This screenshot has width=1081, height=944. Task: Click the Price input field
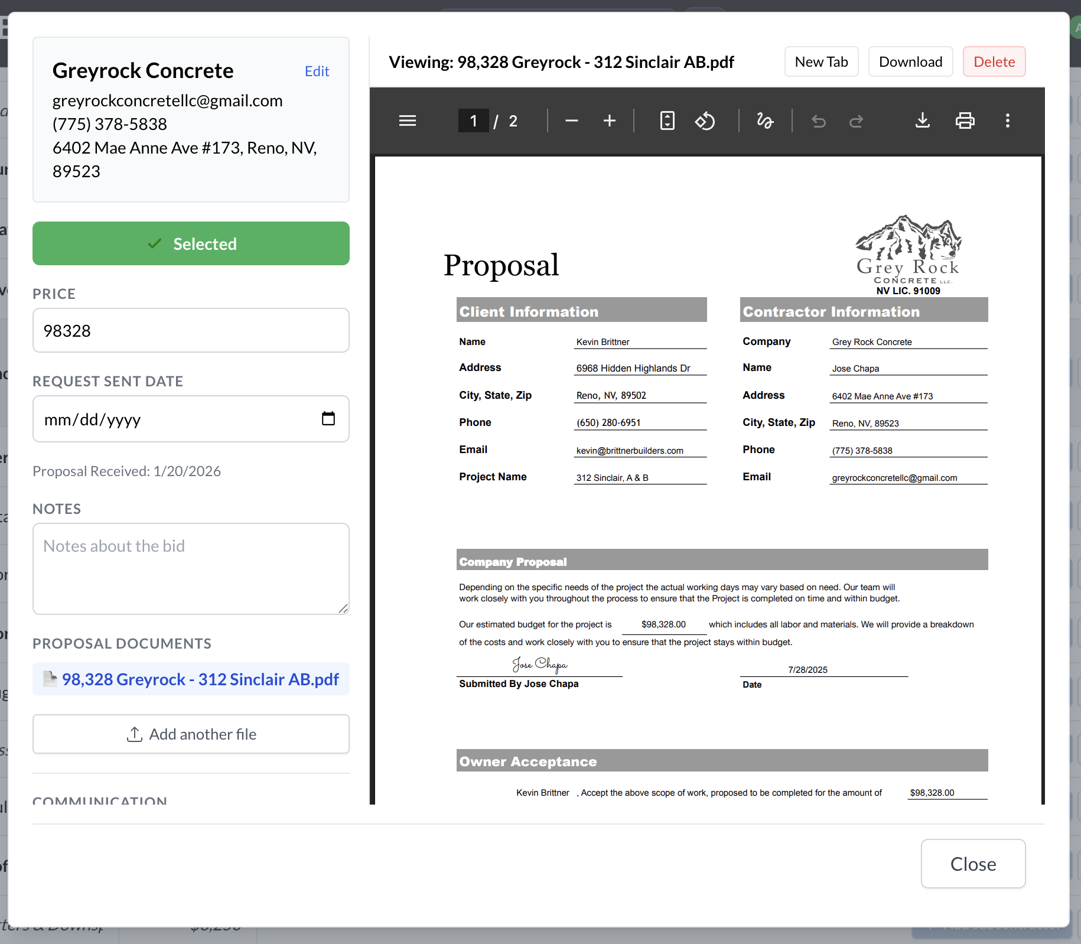click(191, 331)
